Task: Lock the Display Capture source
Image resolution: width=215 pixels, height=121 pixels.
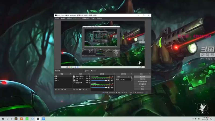Action: pyautogui.click(x=89, y=83)
